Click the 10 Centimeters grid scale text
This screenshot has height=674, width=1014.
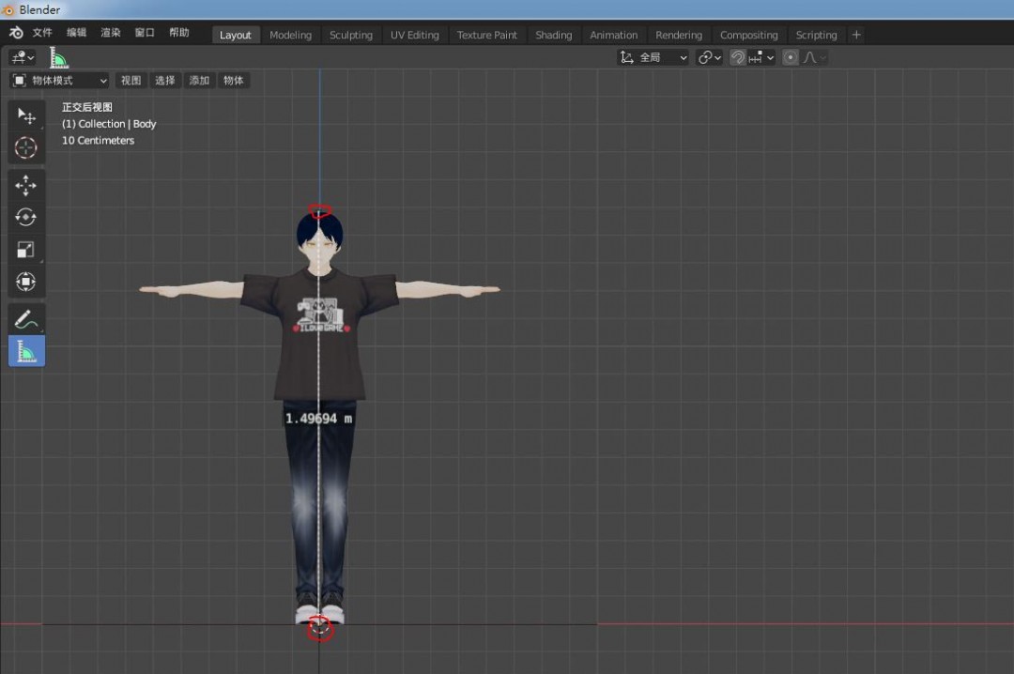[x=98, y=141]
